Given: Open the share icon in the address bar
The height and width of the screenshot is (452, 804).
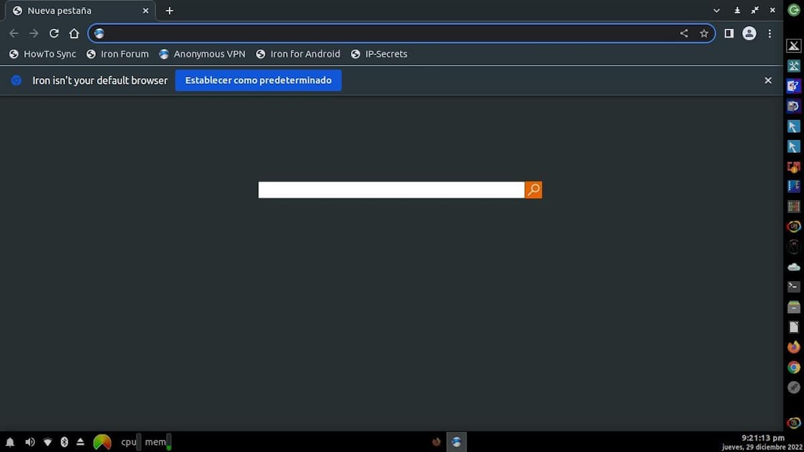Looking at the screenshot, I should pyautogui.click(x=683, y=33).
